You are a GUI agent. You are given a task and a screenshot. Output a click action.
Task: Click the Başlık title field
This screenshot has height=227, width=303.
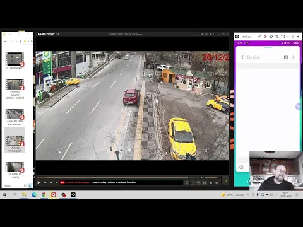(254, 57)
